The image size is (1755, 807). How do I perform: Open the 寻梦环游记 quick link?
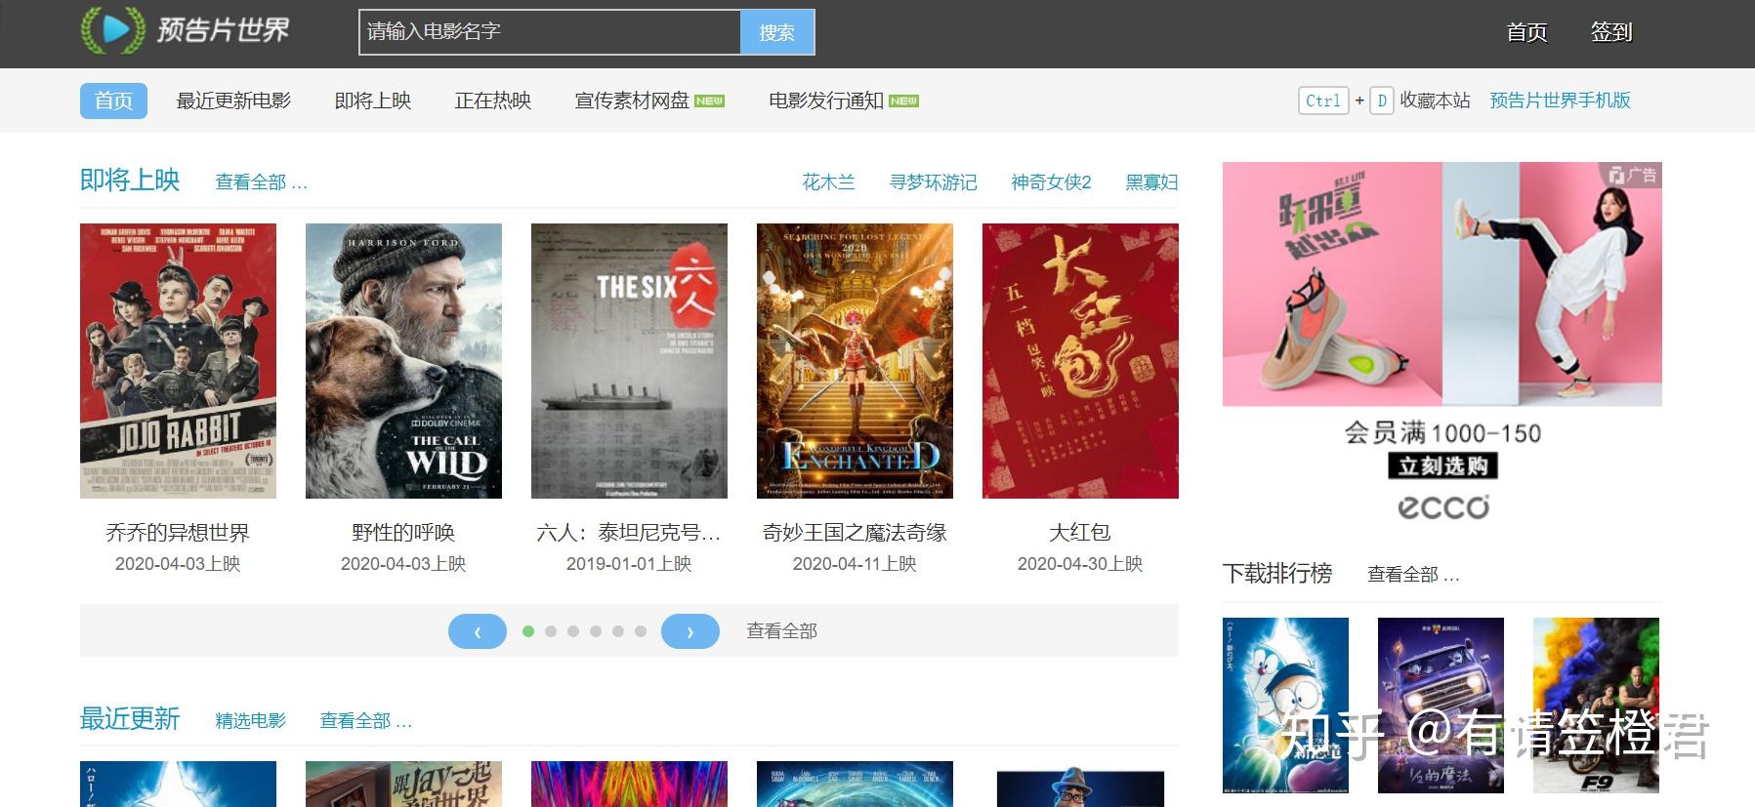(x=933, y=182)
